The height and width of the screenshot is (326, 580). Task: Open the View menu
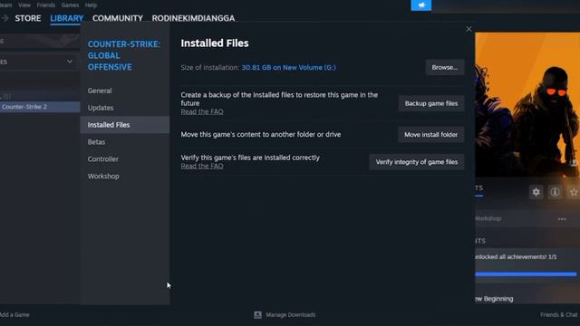tap(24, 5)
